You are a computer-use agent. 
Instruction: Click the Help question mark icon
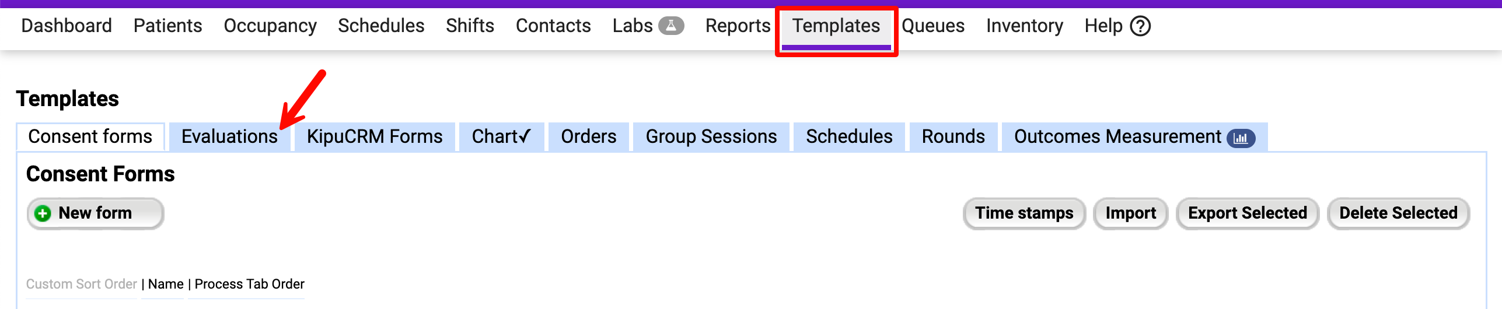click(x=1140, y=26)
